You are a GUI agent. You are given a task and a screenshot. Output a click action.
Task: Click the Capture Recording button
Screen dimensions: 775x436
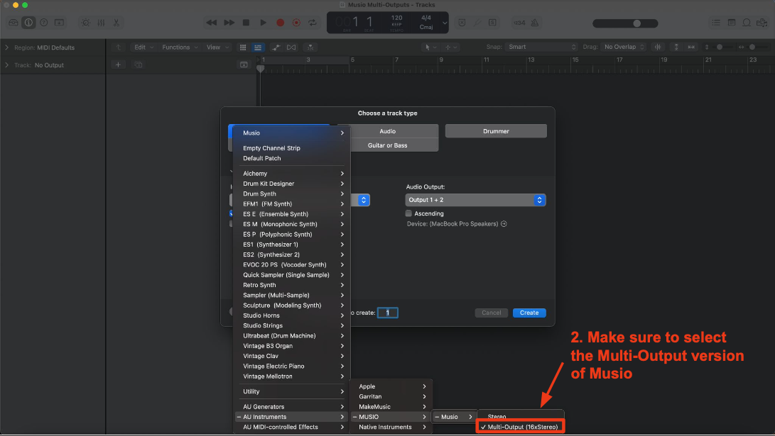[296, 23]
